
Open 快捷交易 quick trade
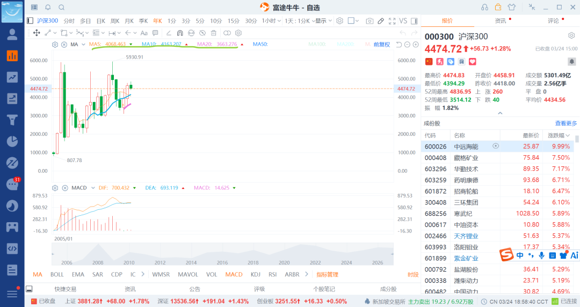(66, 289)
